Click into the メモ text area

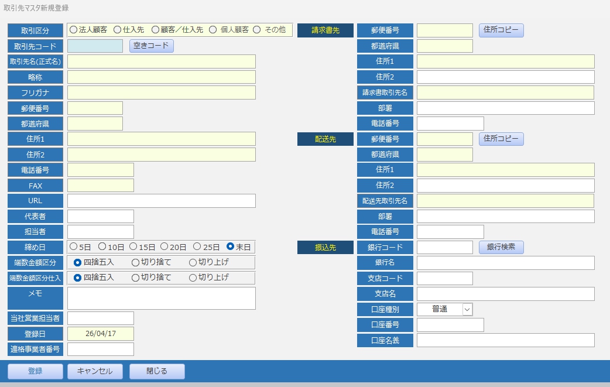[162, 298]
